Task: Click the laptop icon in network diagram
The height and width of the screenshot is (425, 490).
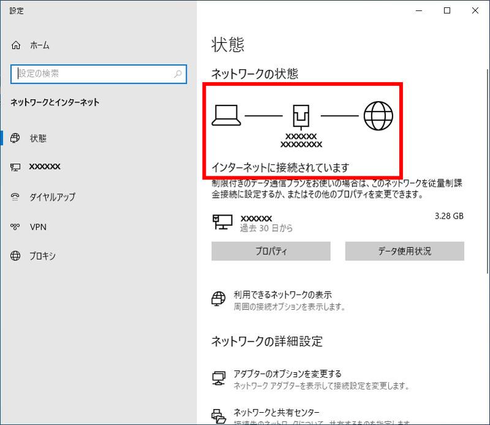Action: pyautogui.click(x=226, y=115)
